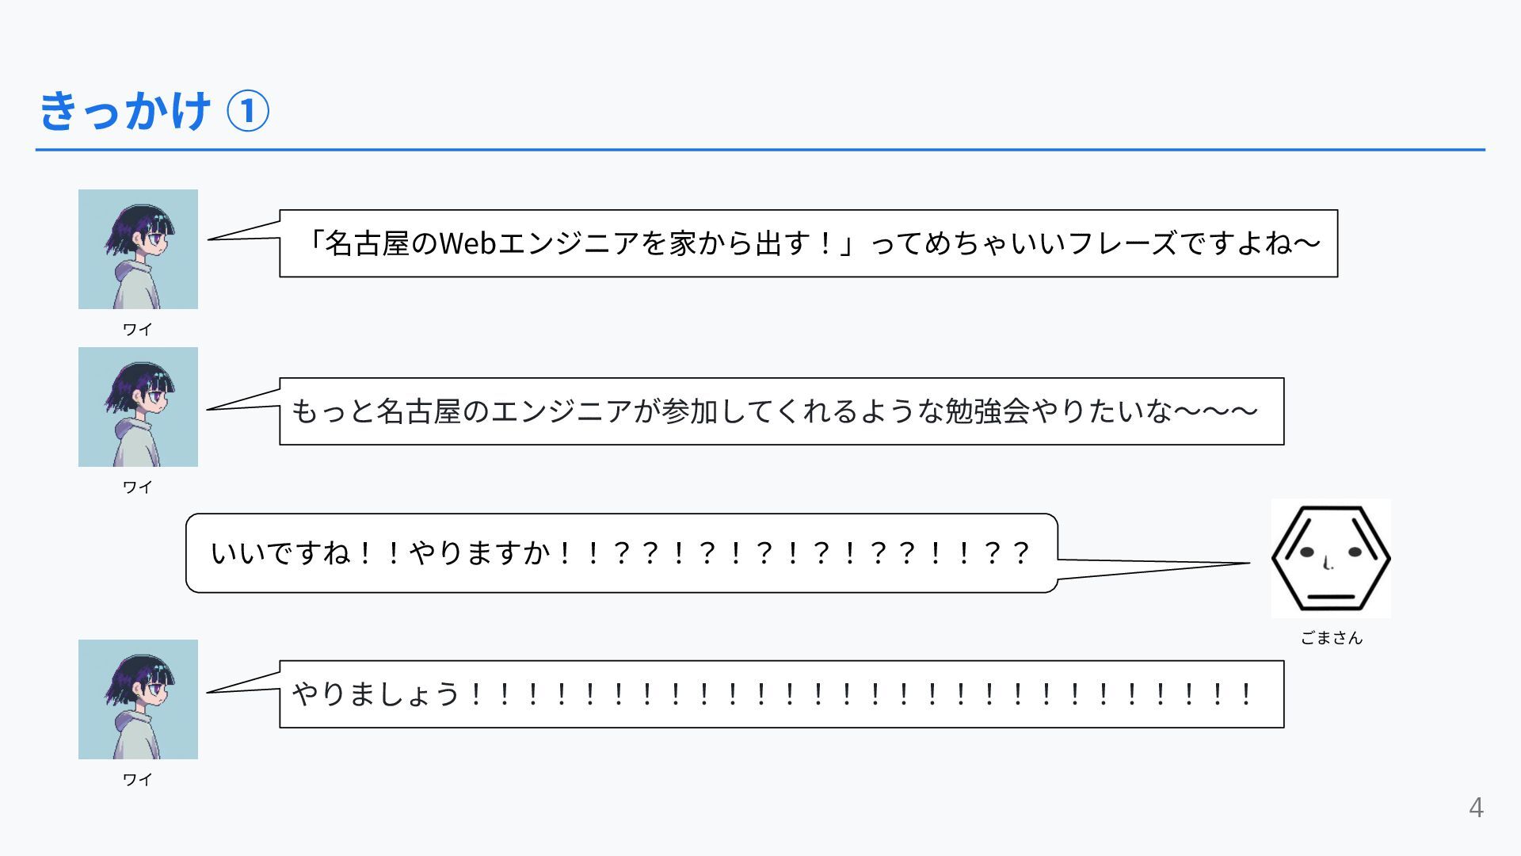Click the circled number ① in the title
This screenshot has width=1521, height=856.
point(248,111)
